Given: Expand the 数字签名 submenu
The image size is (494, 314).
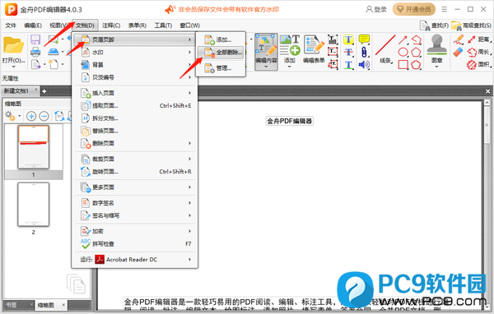Looking at the screenshot, I should (135, 203).
